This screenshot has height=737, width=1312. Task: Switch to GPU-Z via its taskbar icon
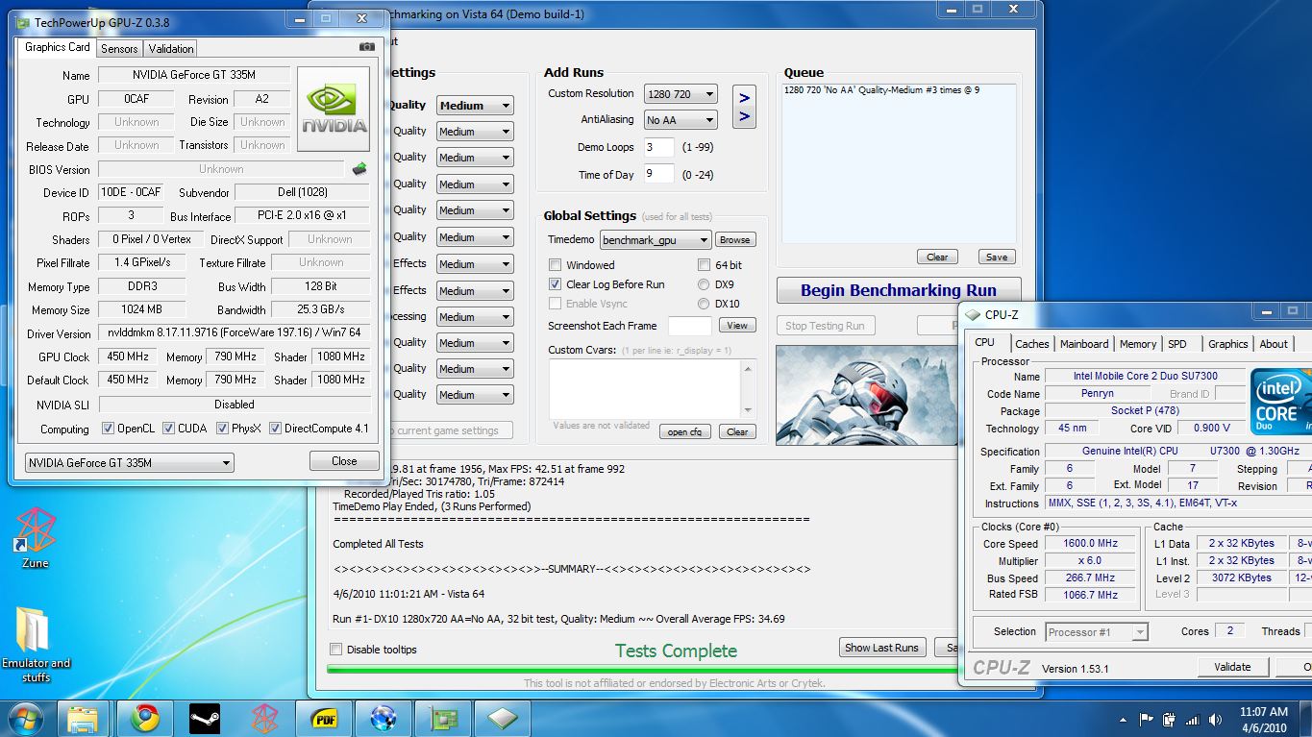click(443, 718)
